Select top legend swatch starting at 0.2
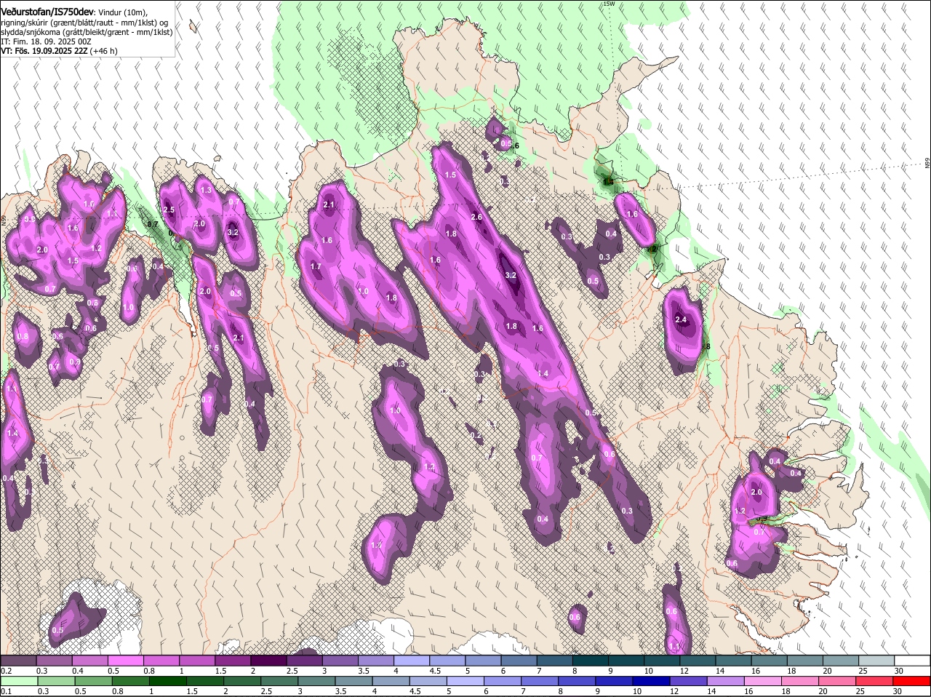931x697 pixels. pyautogui.click(x=18, y=660)
